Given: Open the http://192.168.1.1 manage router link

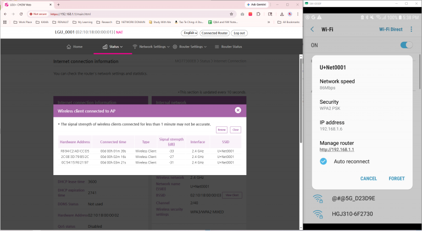Looking at the screenshot, I should (x=337, y=150).
